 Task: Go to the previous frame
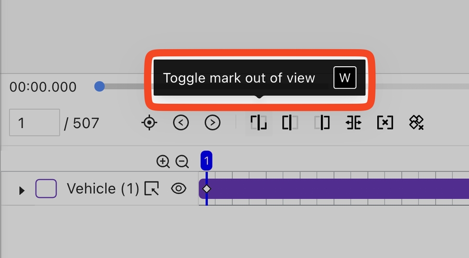coord(181,123)
